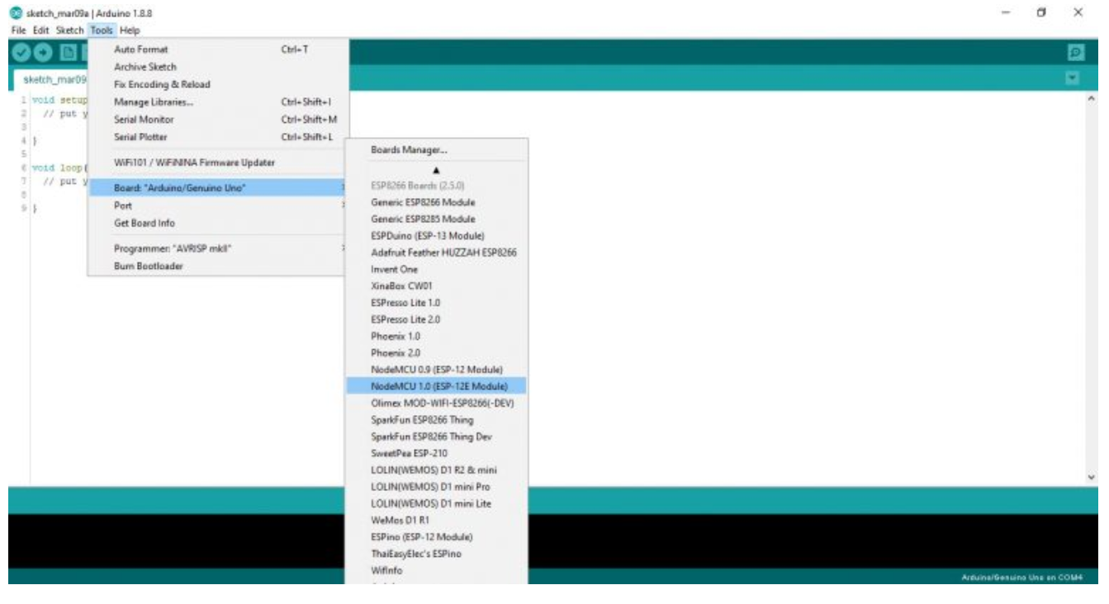Select ThaiEasyElec's ESPino board

(x=436, y=554)
